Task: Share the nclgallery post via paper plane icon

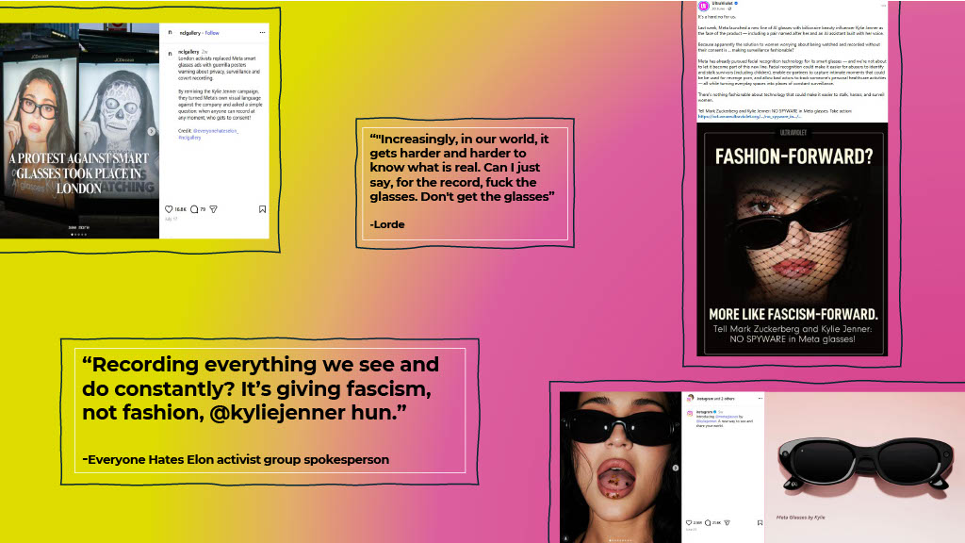Action: pos(214,209)
